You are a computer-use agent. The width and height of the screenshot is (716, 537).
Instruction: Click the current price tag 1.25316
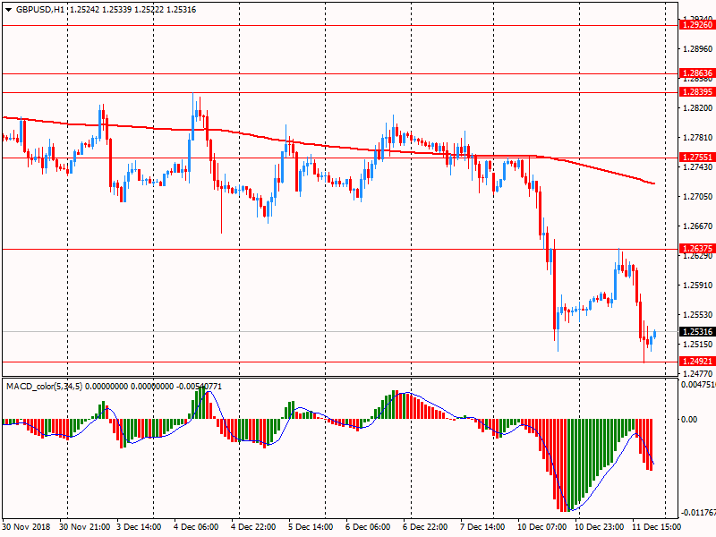pos(697,331)
